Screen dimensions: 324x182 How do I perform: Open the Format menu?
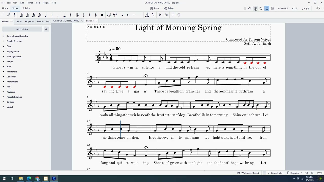click(x=30, y=3)
